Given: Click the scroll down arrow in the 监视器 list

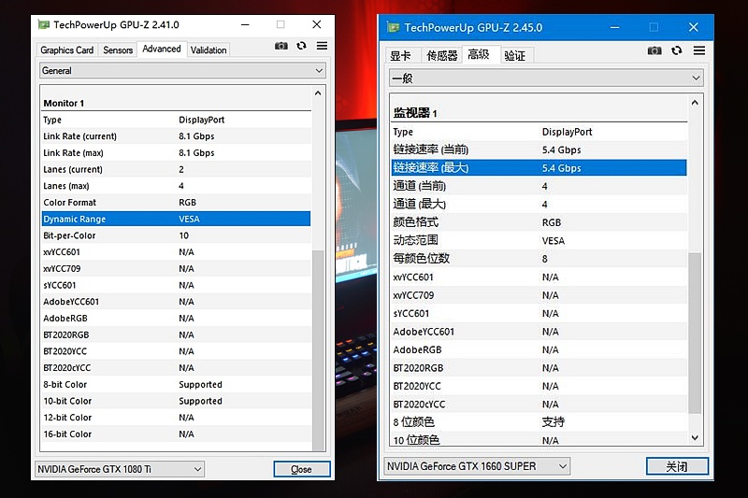Looking at the screenshot, I should click(x=695, y=437).
